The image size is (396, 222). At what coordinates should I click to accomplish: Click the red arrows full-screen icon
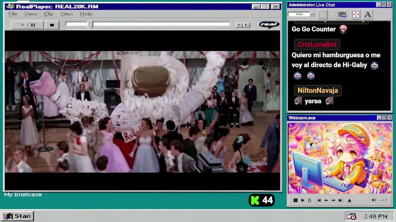pyautogui.click(x=355, y=14)
